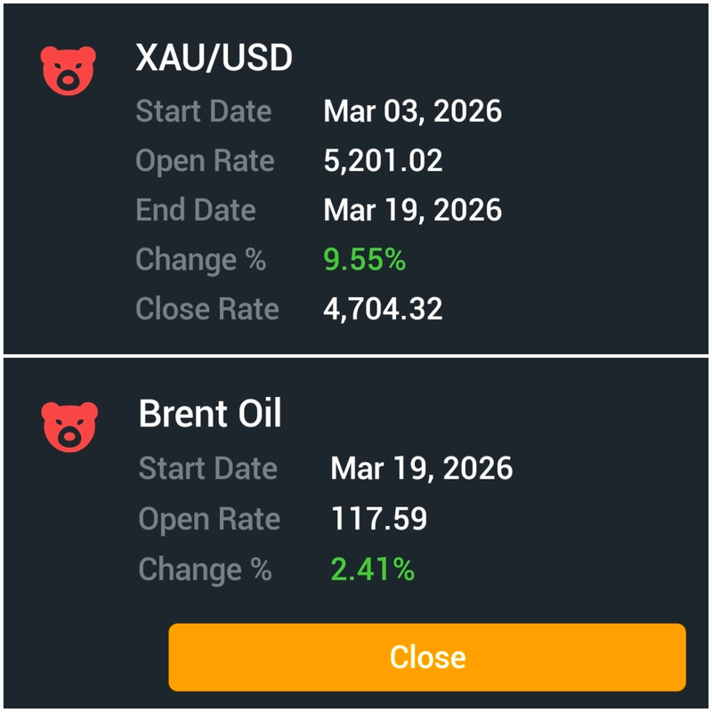The height and width of the screenshot is (712, 712).
Task: Click the green 2.41% change value
Action: 372,570
